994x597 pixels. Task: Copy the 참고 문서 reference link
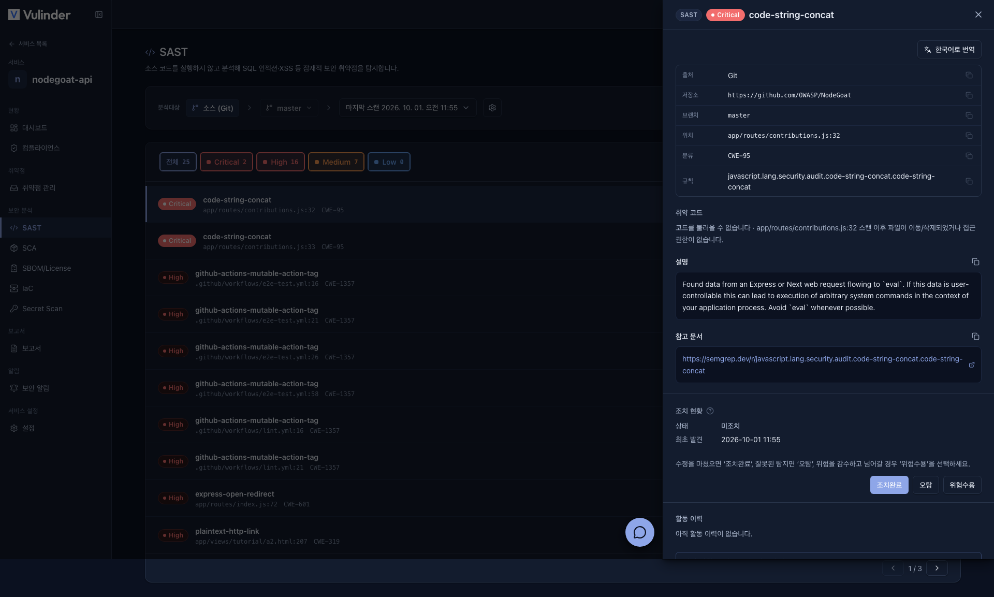(x=975, y=337)
